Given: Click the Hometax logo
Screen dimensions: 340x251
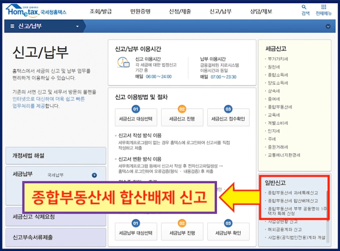Looking at the screenshot, I should click(x=36, y=11).
